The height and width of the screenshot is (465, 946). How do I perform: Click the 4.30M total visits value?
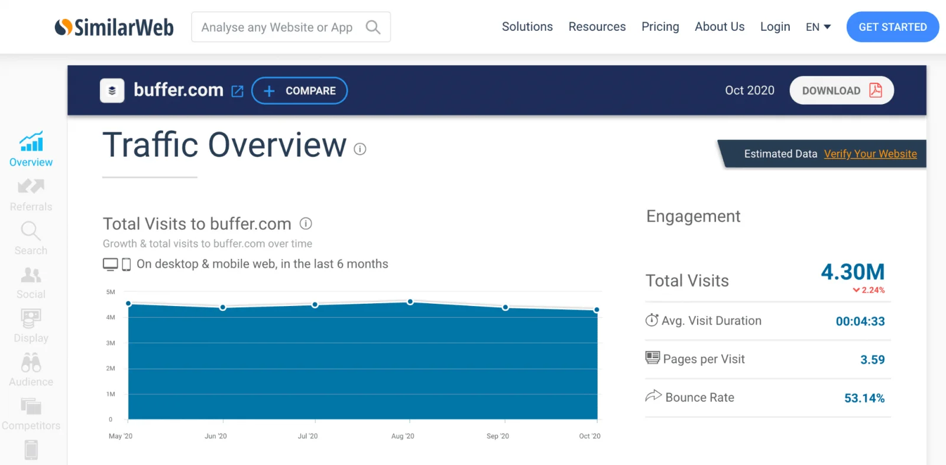click(x=853, y=272)
